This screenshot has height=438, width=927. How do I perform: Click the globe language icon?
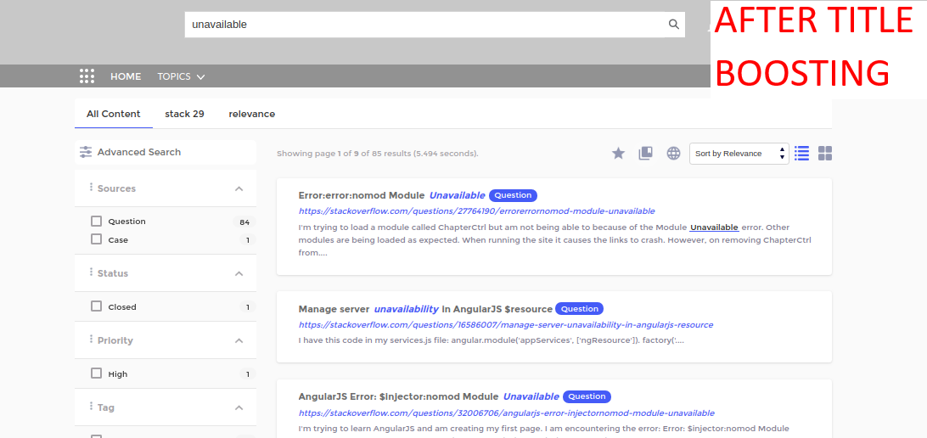point(673,154)
